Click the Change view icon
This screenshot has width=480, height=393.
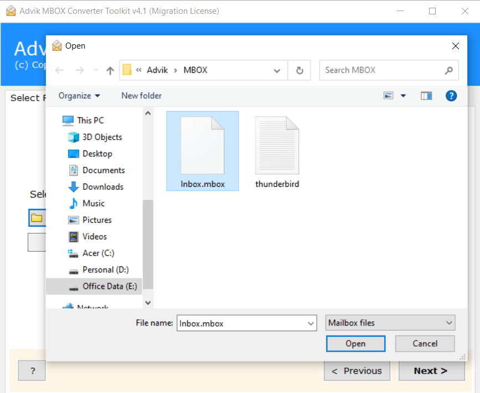click(388, 96)
